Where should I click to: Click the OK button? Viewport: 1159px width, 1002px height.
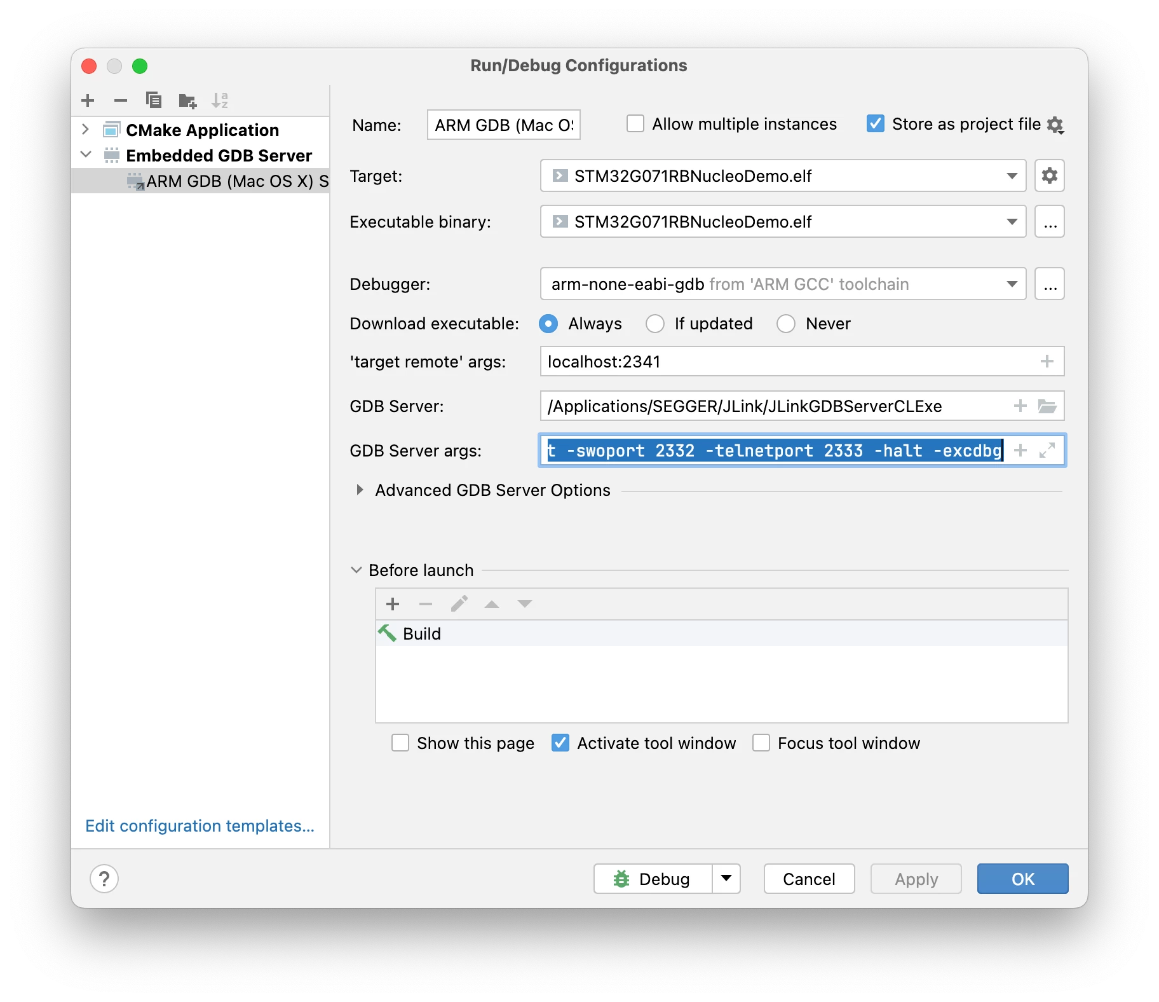(1022, 879)
